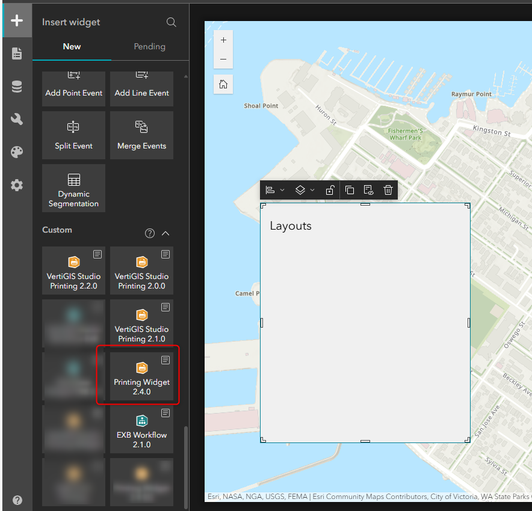Zoom in on the map
Image resolution: width=532 pixels, height=511 pixels.
[223, 40]
